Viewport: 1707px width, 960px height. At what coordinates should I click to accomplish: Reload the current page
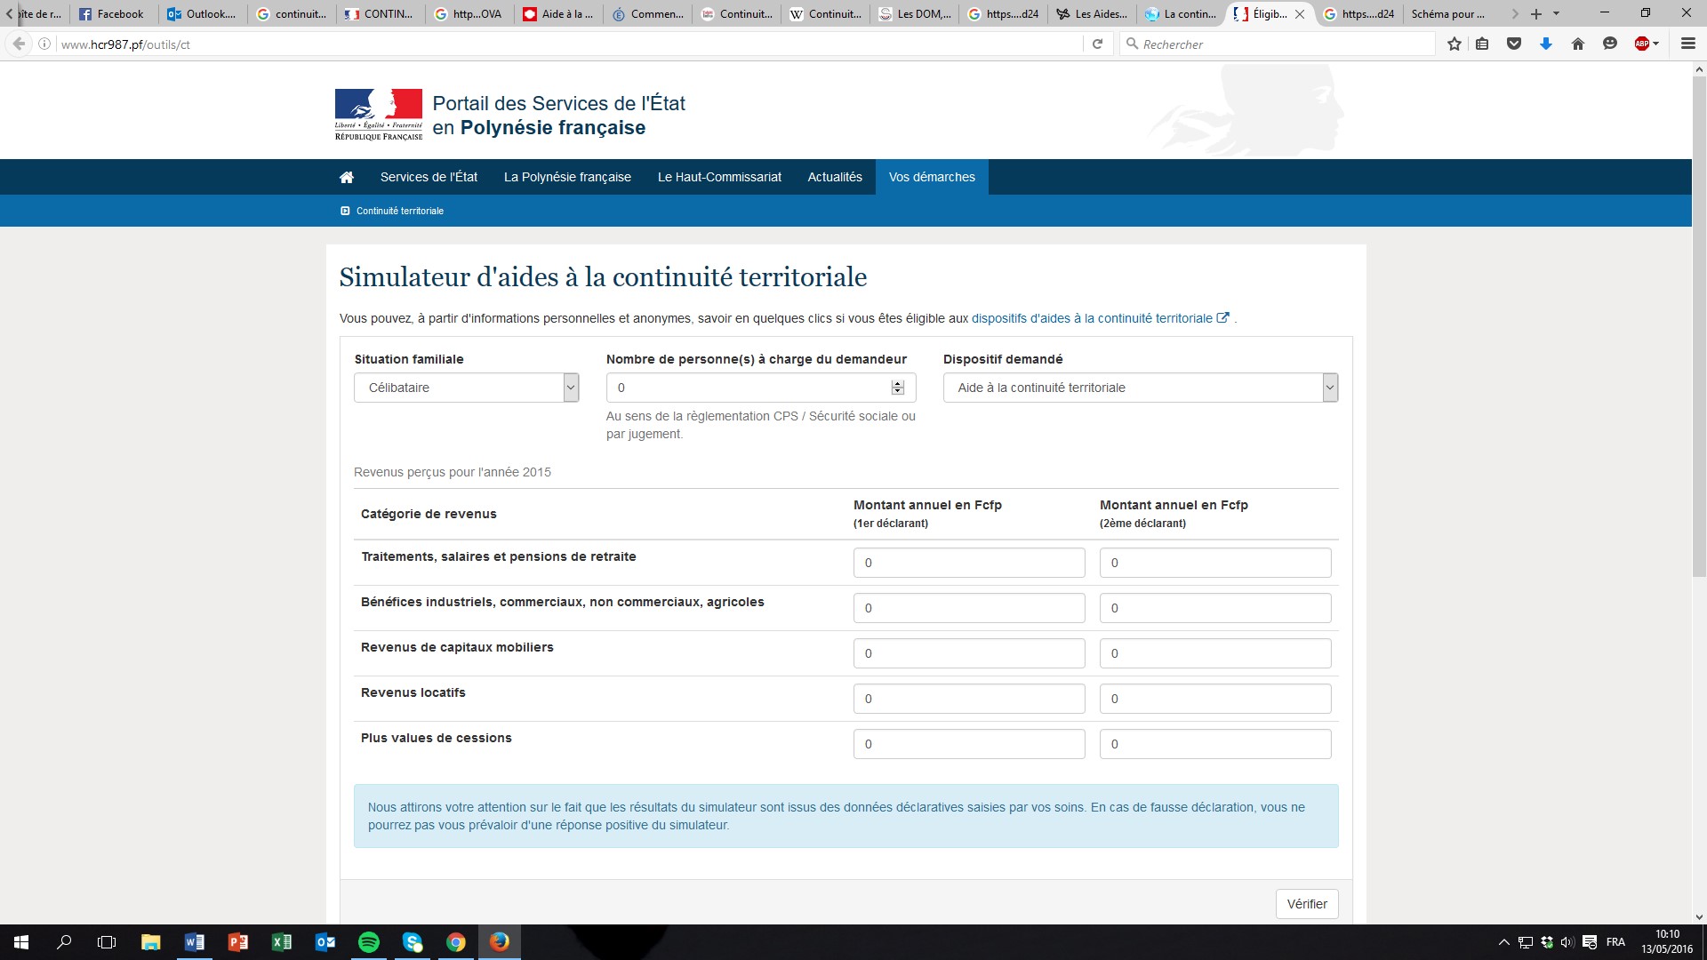tap(1097, 44)
